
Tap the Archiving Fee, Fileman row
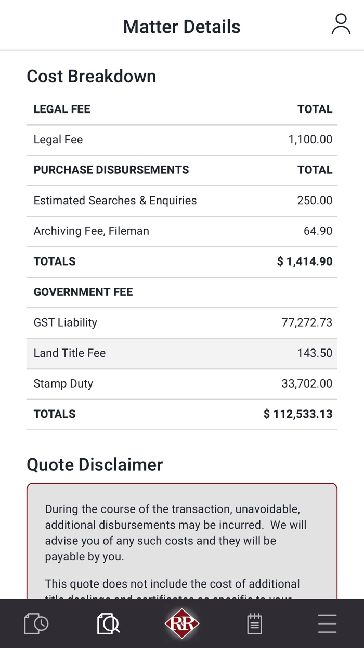(x=182, y=231)
